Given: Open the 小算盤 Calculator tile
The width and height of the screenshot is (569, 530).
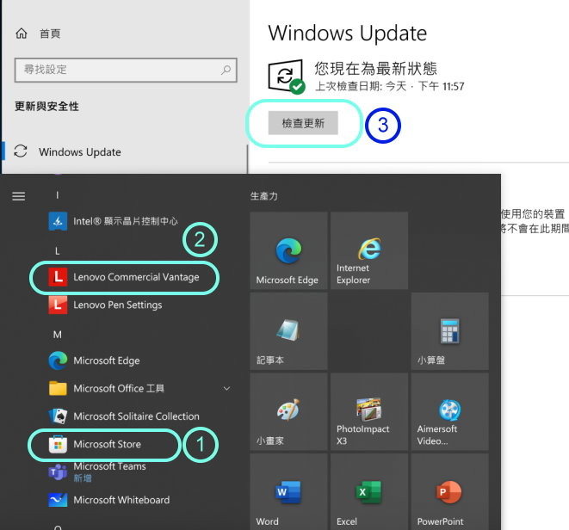Looking at the screenshot, I should pyautogui.click(x=449, y=331).
